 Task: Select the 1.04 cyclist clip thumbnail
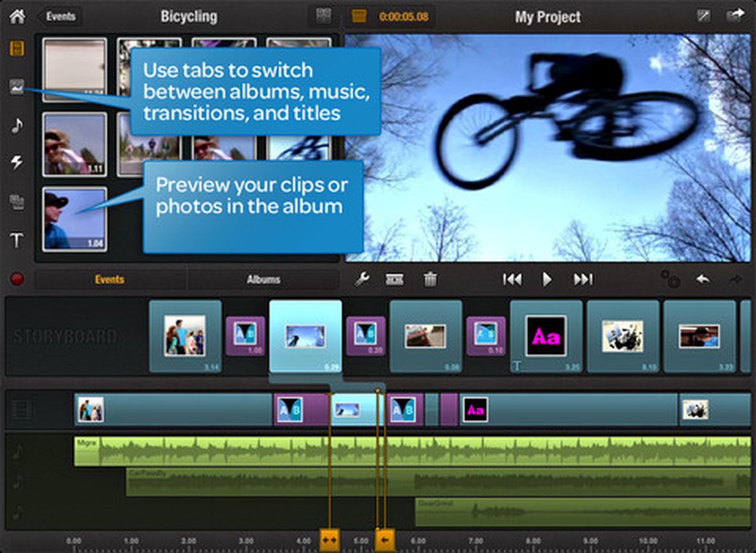[x=75, y=219]
